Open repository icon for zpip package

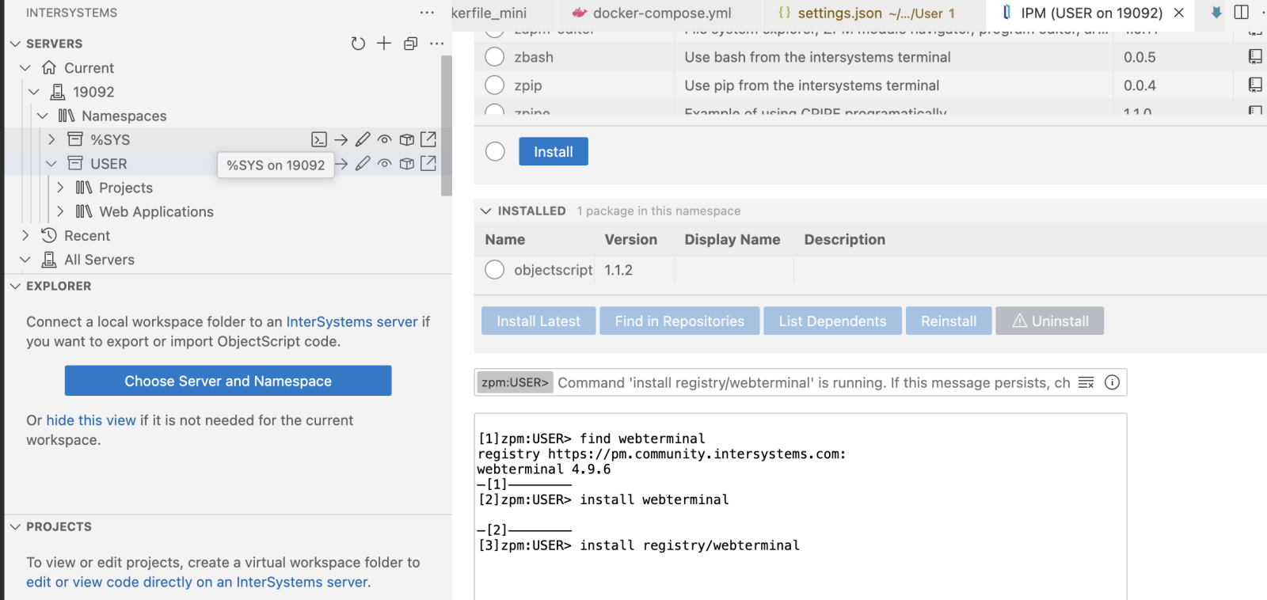pos(1255,85)
